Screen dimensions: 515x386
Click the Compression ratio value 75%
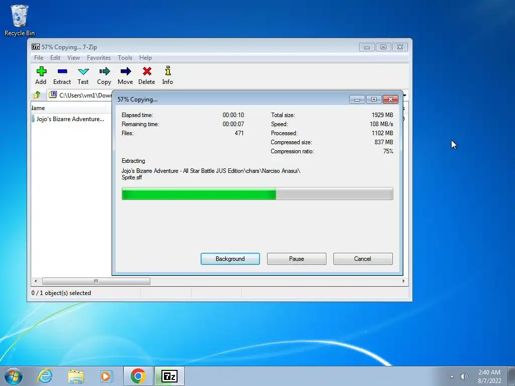pos(388,151)
